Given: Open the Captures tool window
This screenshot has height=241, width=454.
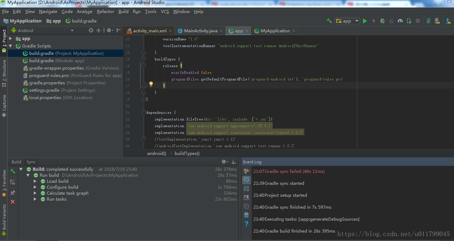Looking at the screenshot, I should click(x=4, y=105).
